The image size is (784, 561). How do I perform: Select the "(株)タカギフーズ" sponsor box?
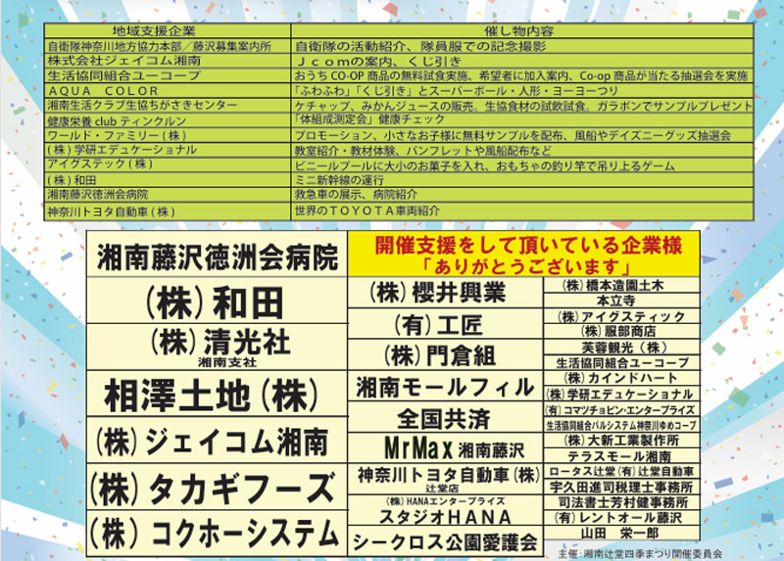(x=217, y=487)
